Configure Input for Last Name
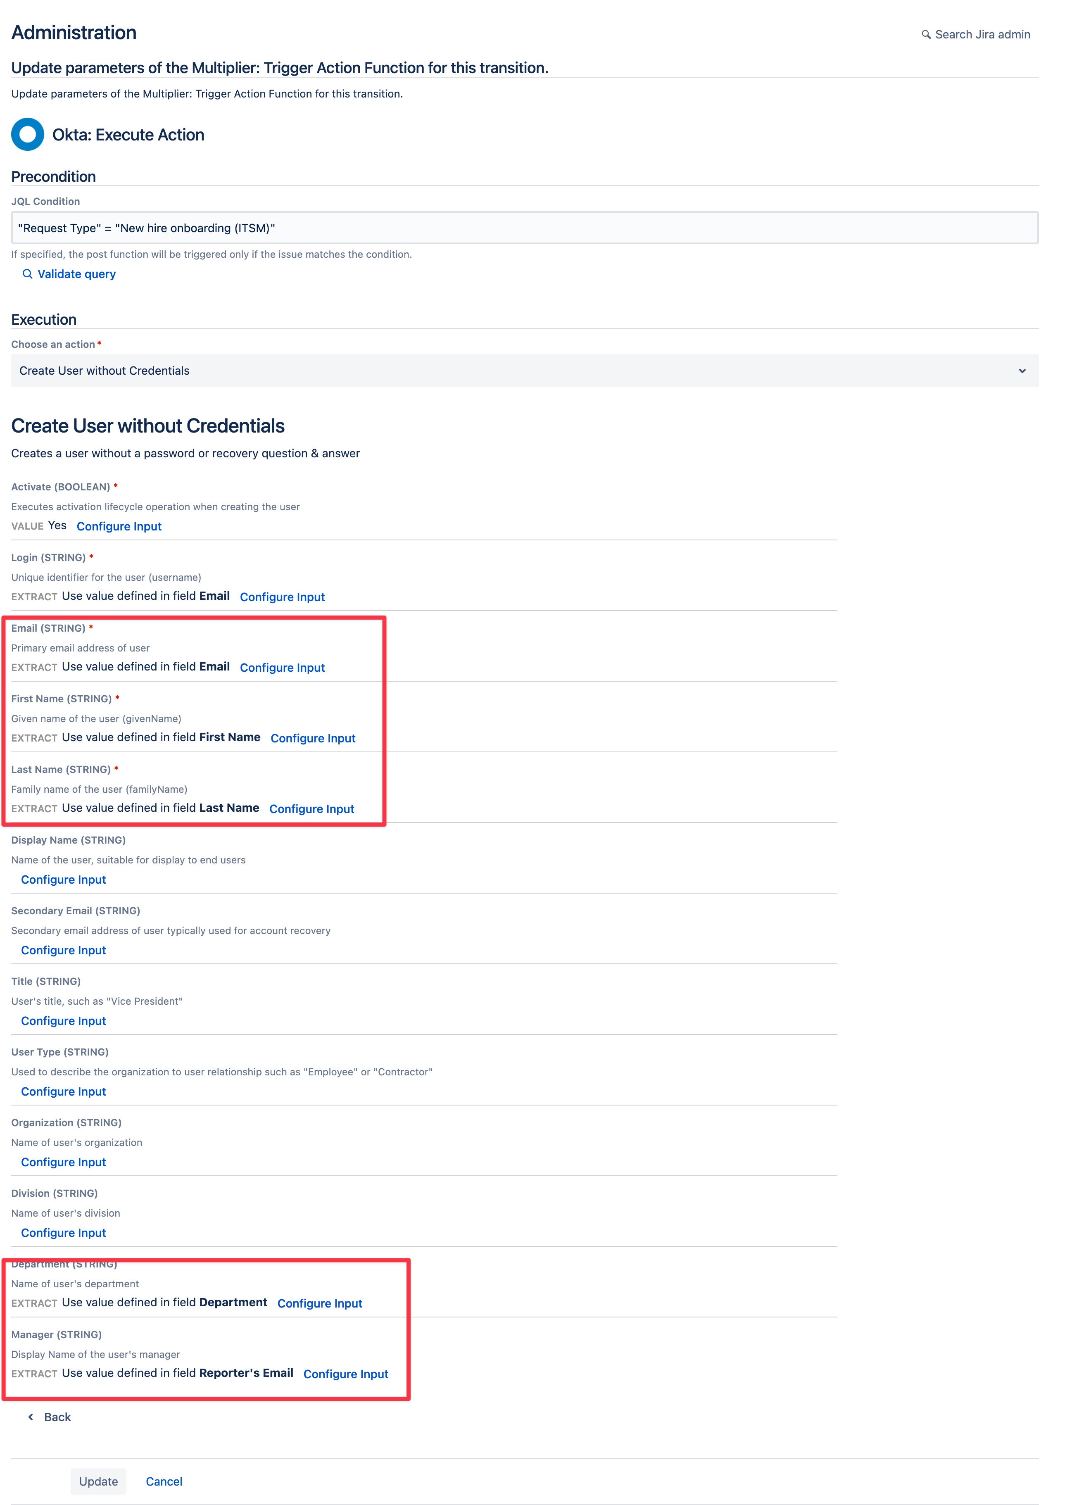This screenshot has height=1505, width=1072. tap(311, 809)
